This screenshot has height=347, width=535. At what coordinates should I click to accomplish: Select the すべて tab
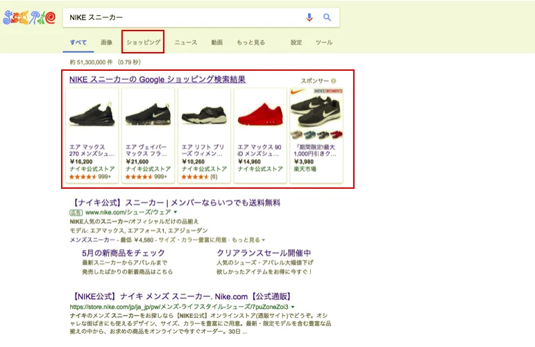click(x=78, y=42)
